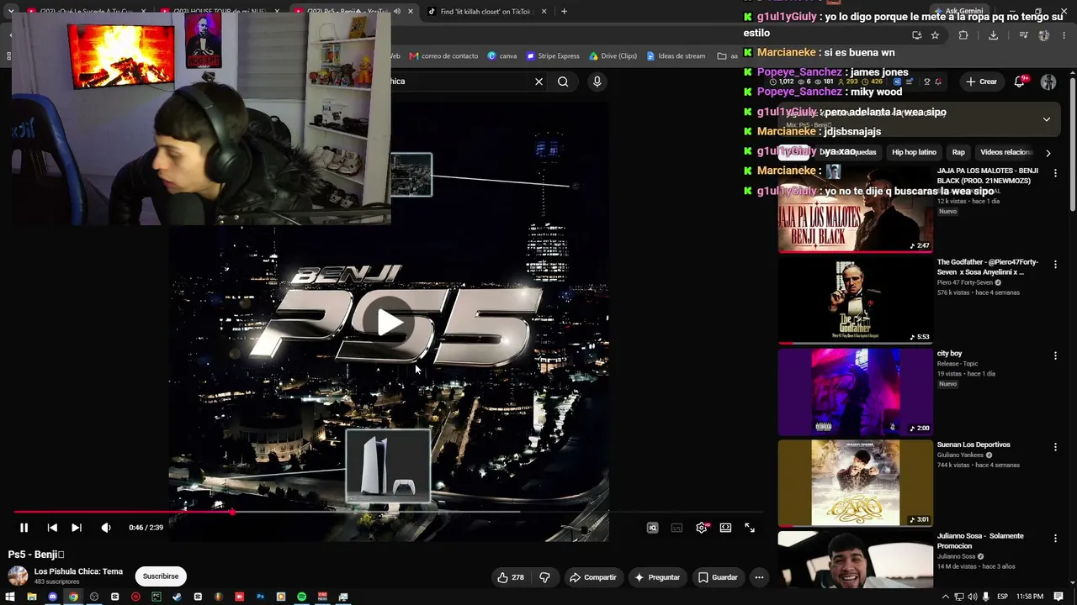
Task: Open the Solamente Promocion video title
Action: click(x=980, y=540)
